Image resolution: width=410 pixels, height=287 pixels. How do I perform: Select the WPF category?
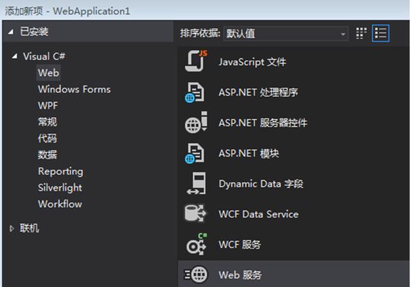(48, 105)
